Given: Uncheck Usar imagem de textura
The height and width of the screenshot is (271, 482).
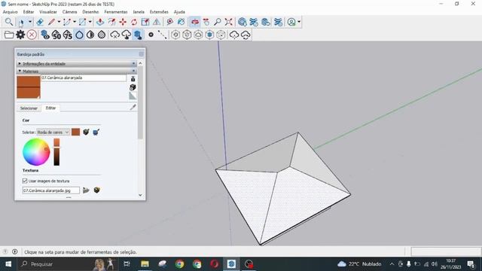Looking at the screenshot, I should click(25, 181).
